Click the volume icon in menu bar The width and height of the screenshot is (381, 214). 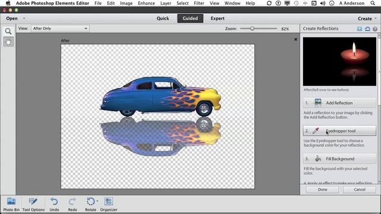pyautogui.click(x=323, y=3)
